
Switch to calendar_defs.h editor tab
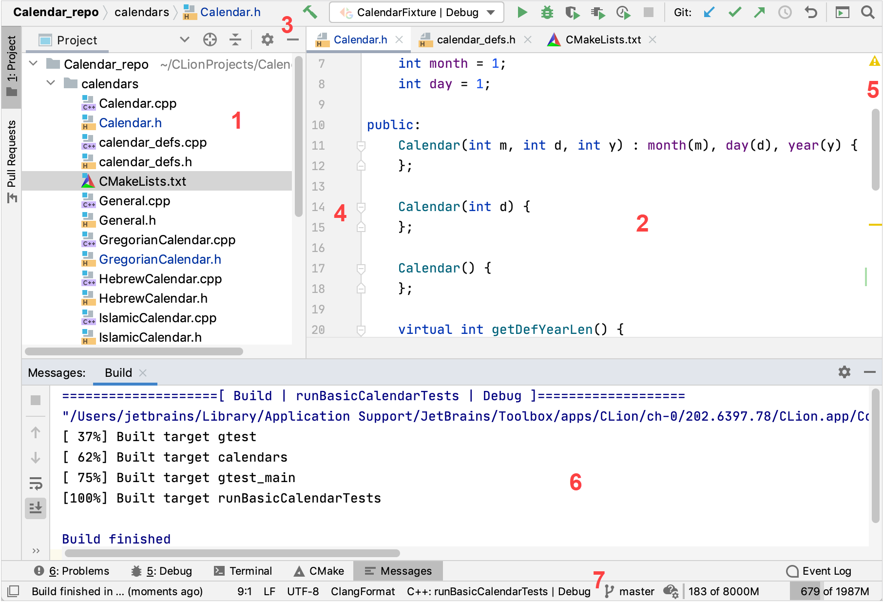[x=476, y=39]
